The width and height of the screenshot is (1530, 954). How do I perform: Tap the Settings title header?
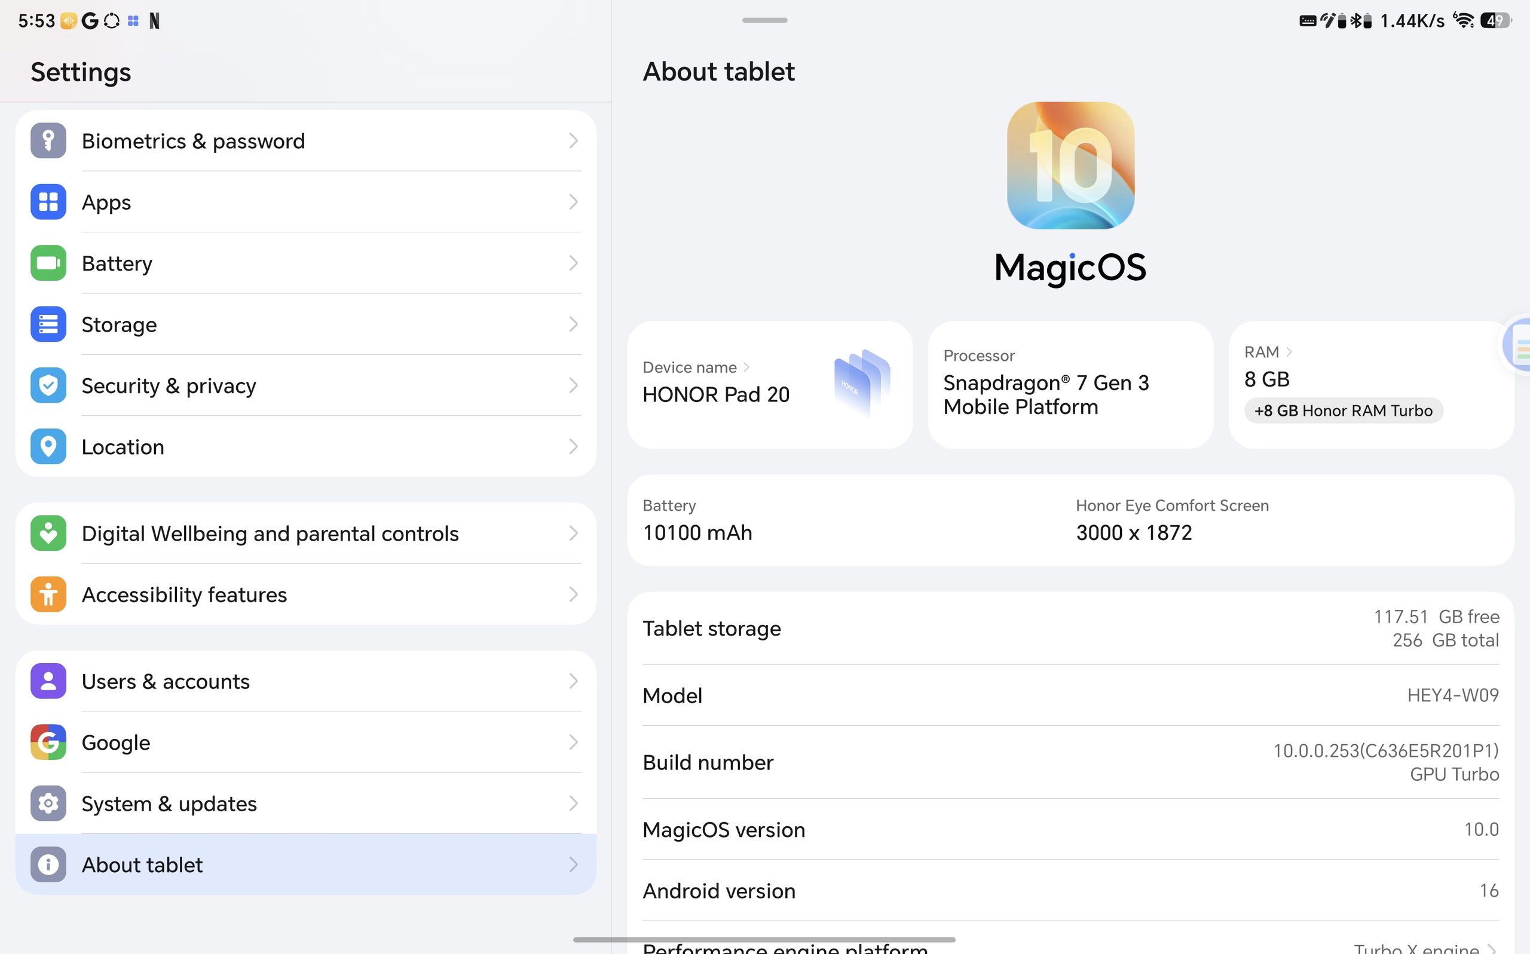(81, 72)
